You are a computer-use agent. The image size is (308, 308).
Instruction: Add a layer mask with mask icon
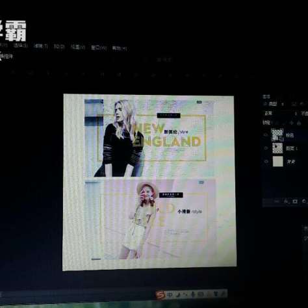click(295, 201)
